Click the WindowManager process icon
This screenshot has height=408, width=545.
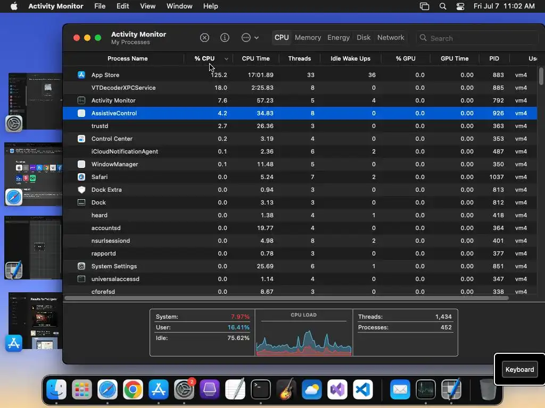(x=81, y=164)
